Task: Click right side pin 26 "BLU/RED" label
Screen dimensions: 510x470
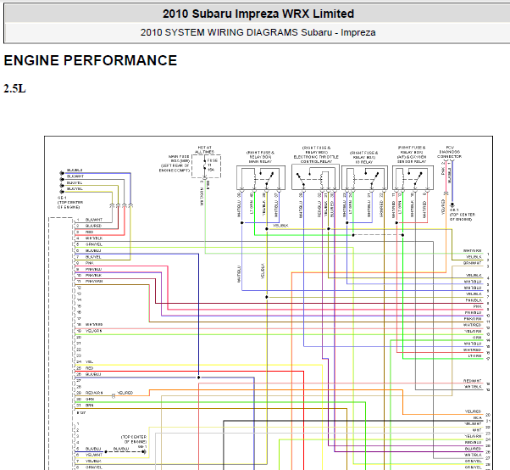Action: (x=474, y=449)
